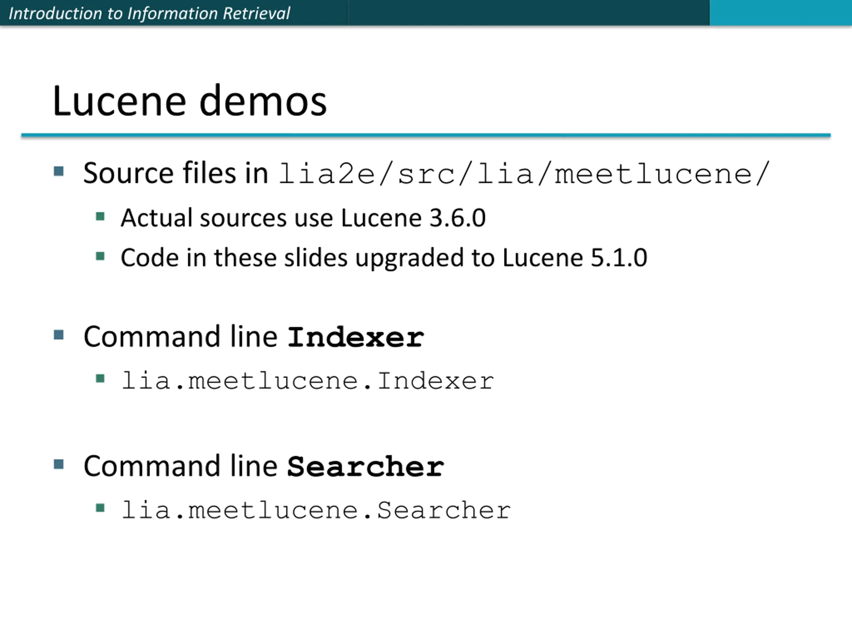Click the lia.meetlucene.Searcher class name
The width and height of the screenshot is (852, 639).
316,510
